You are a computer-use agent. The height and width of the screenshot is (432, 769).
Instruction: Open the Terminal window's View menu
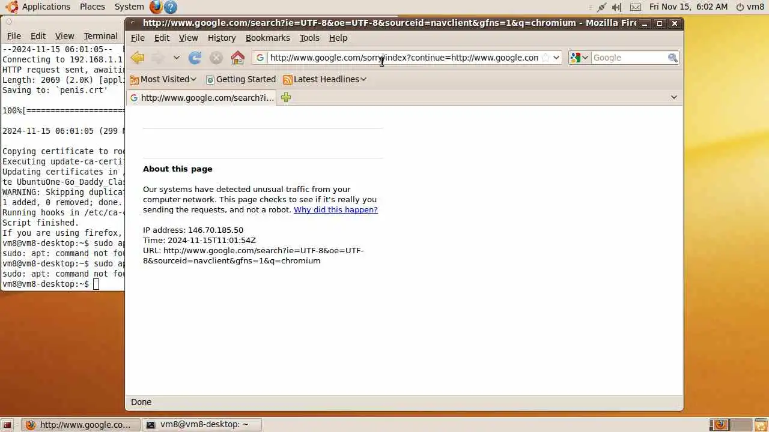click(x=64, y=36)
